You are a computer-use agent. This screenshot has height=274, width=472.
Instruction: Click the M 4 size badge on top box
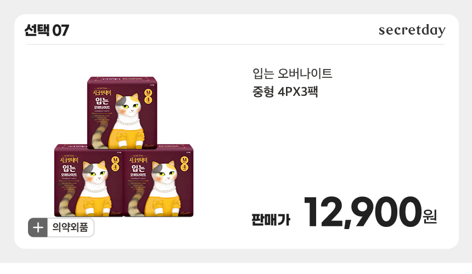click(148, 96)
